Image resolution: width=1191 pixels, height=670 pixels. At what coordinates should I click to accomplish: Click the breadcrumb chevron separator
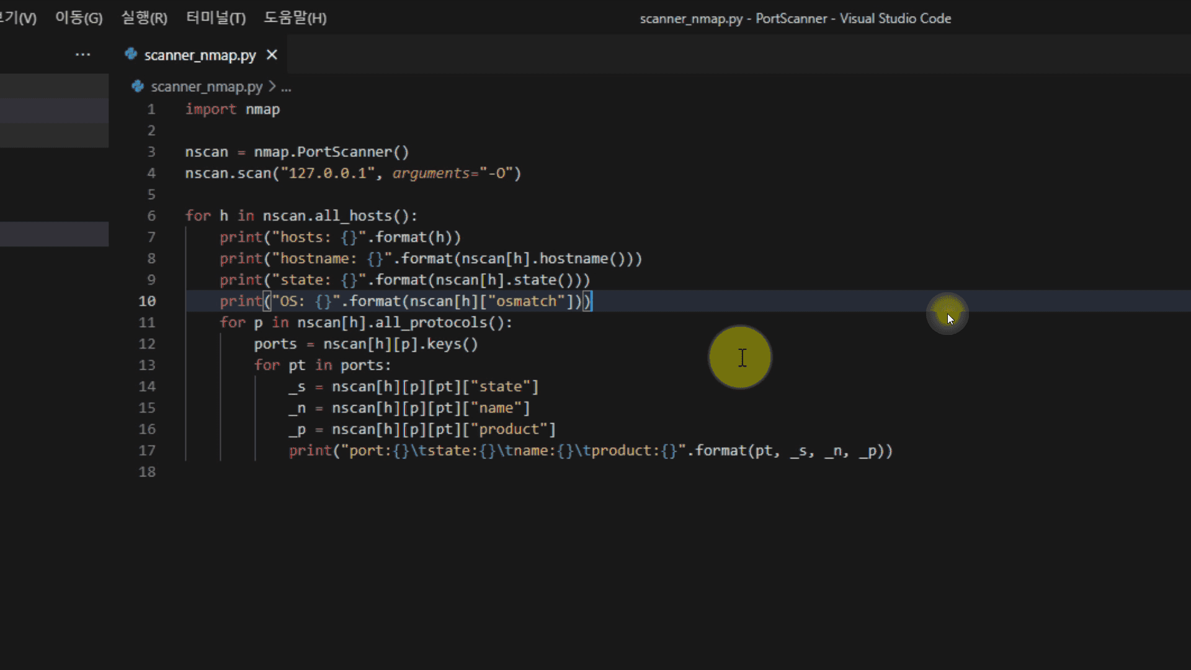[x=272, y=86]
